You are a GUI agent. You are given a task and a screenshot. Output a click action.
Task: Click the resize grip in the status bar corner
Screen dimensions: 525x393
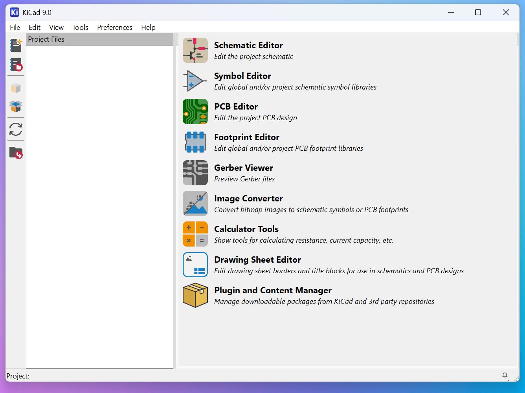(x=516, y=378)
